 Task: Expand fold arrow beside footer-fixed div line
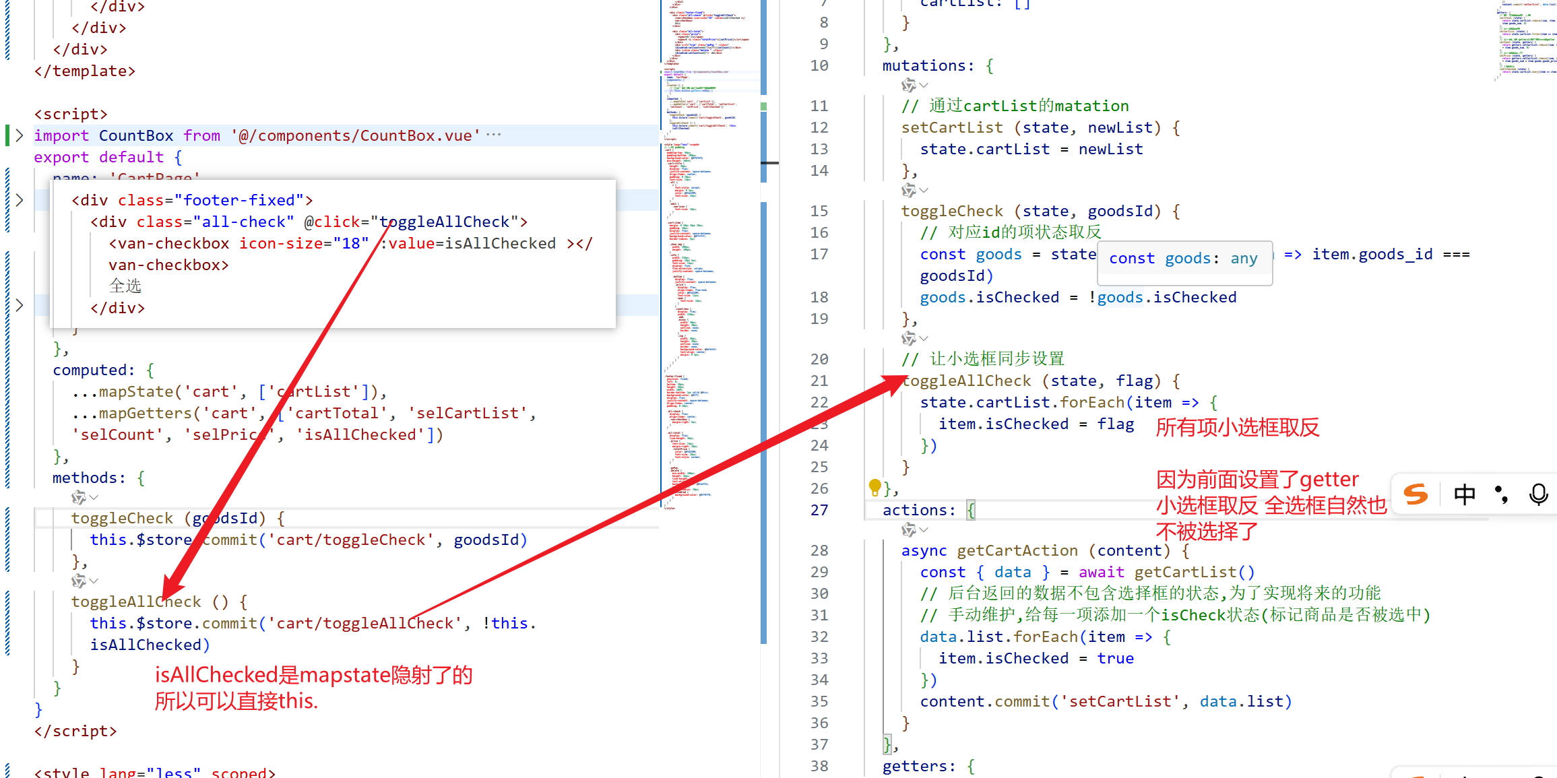[20, 200]
